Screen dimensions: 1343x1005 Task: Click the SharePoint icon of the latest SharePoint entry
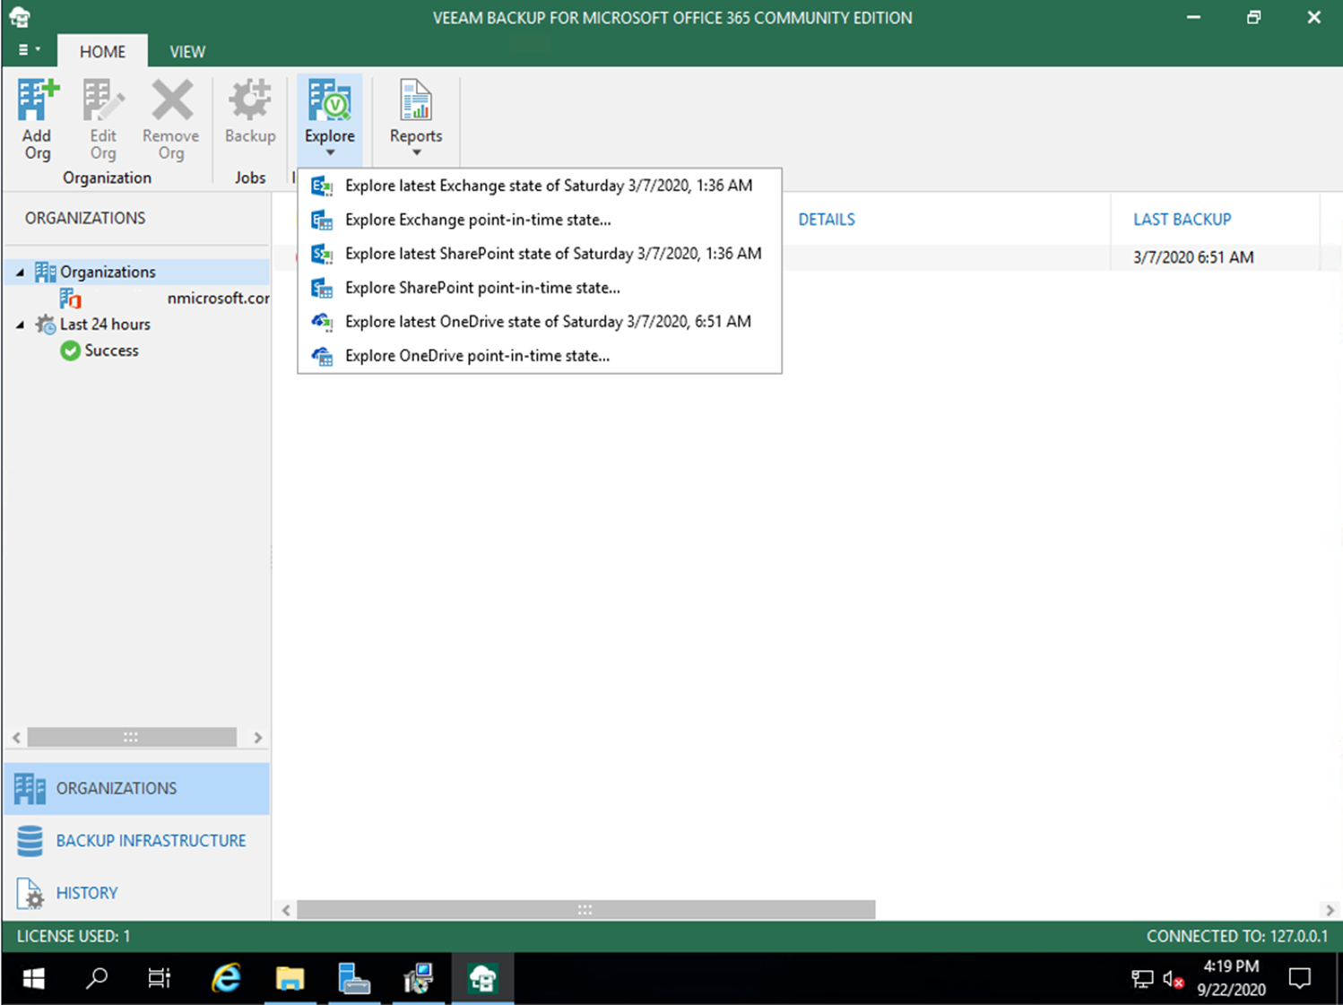[x=322, y=255]
